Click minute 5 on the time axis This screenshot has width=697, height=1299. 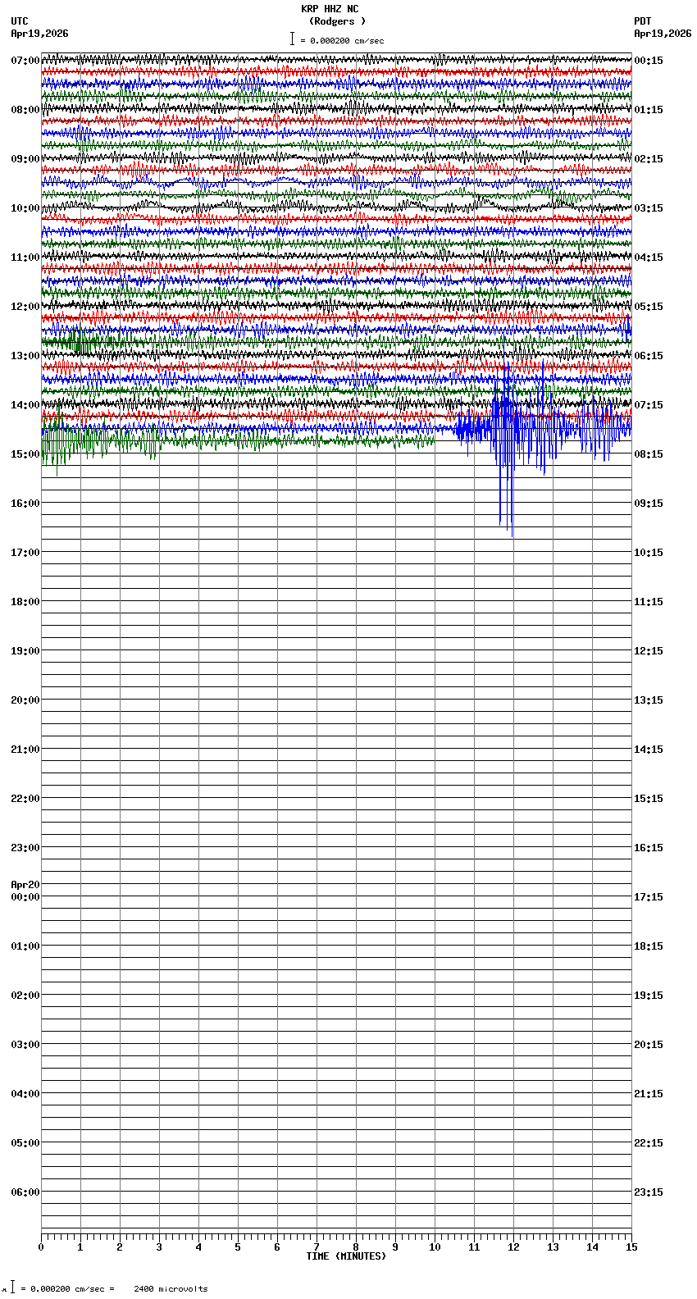[238, 1247]
